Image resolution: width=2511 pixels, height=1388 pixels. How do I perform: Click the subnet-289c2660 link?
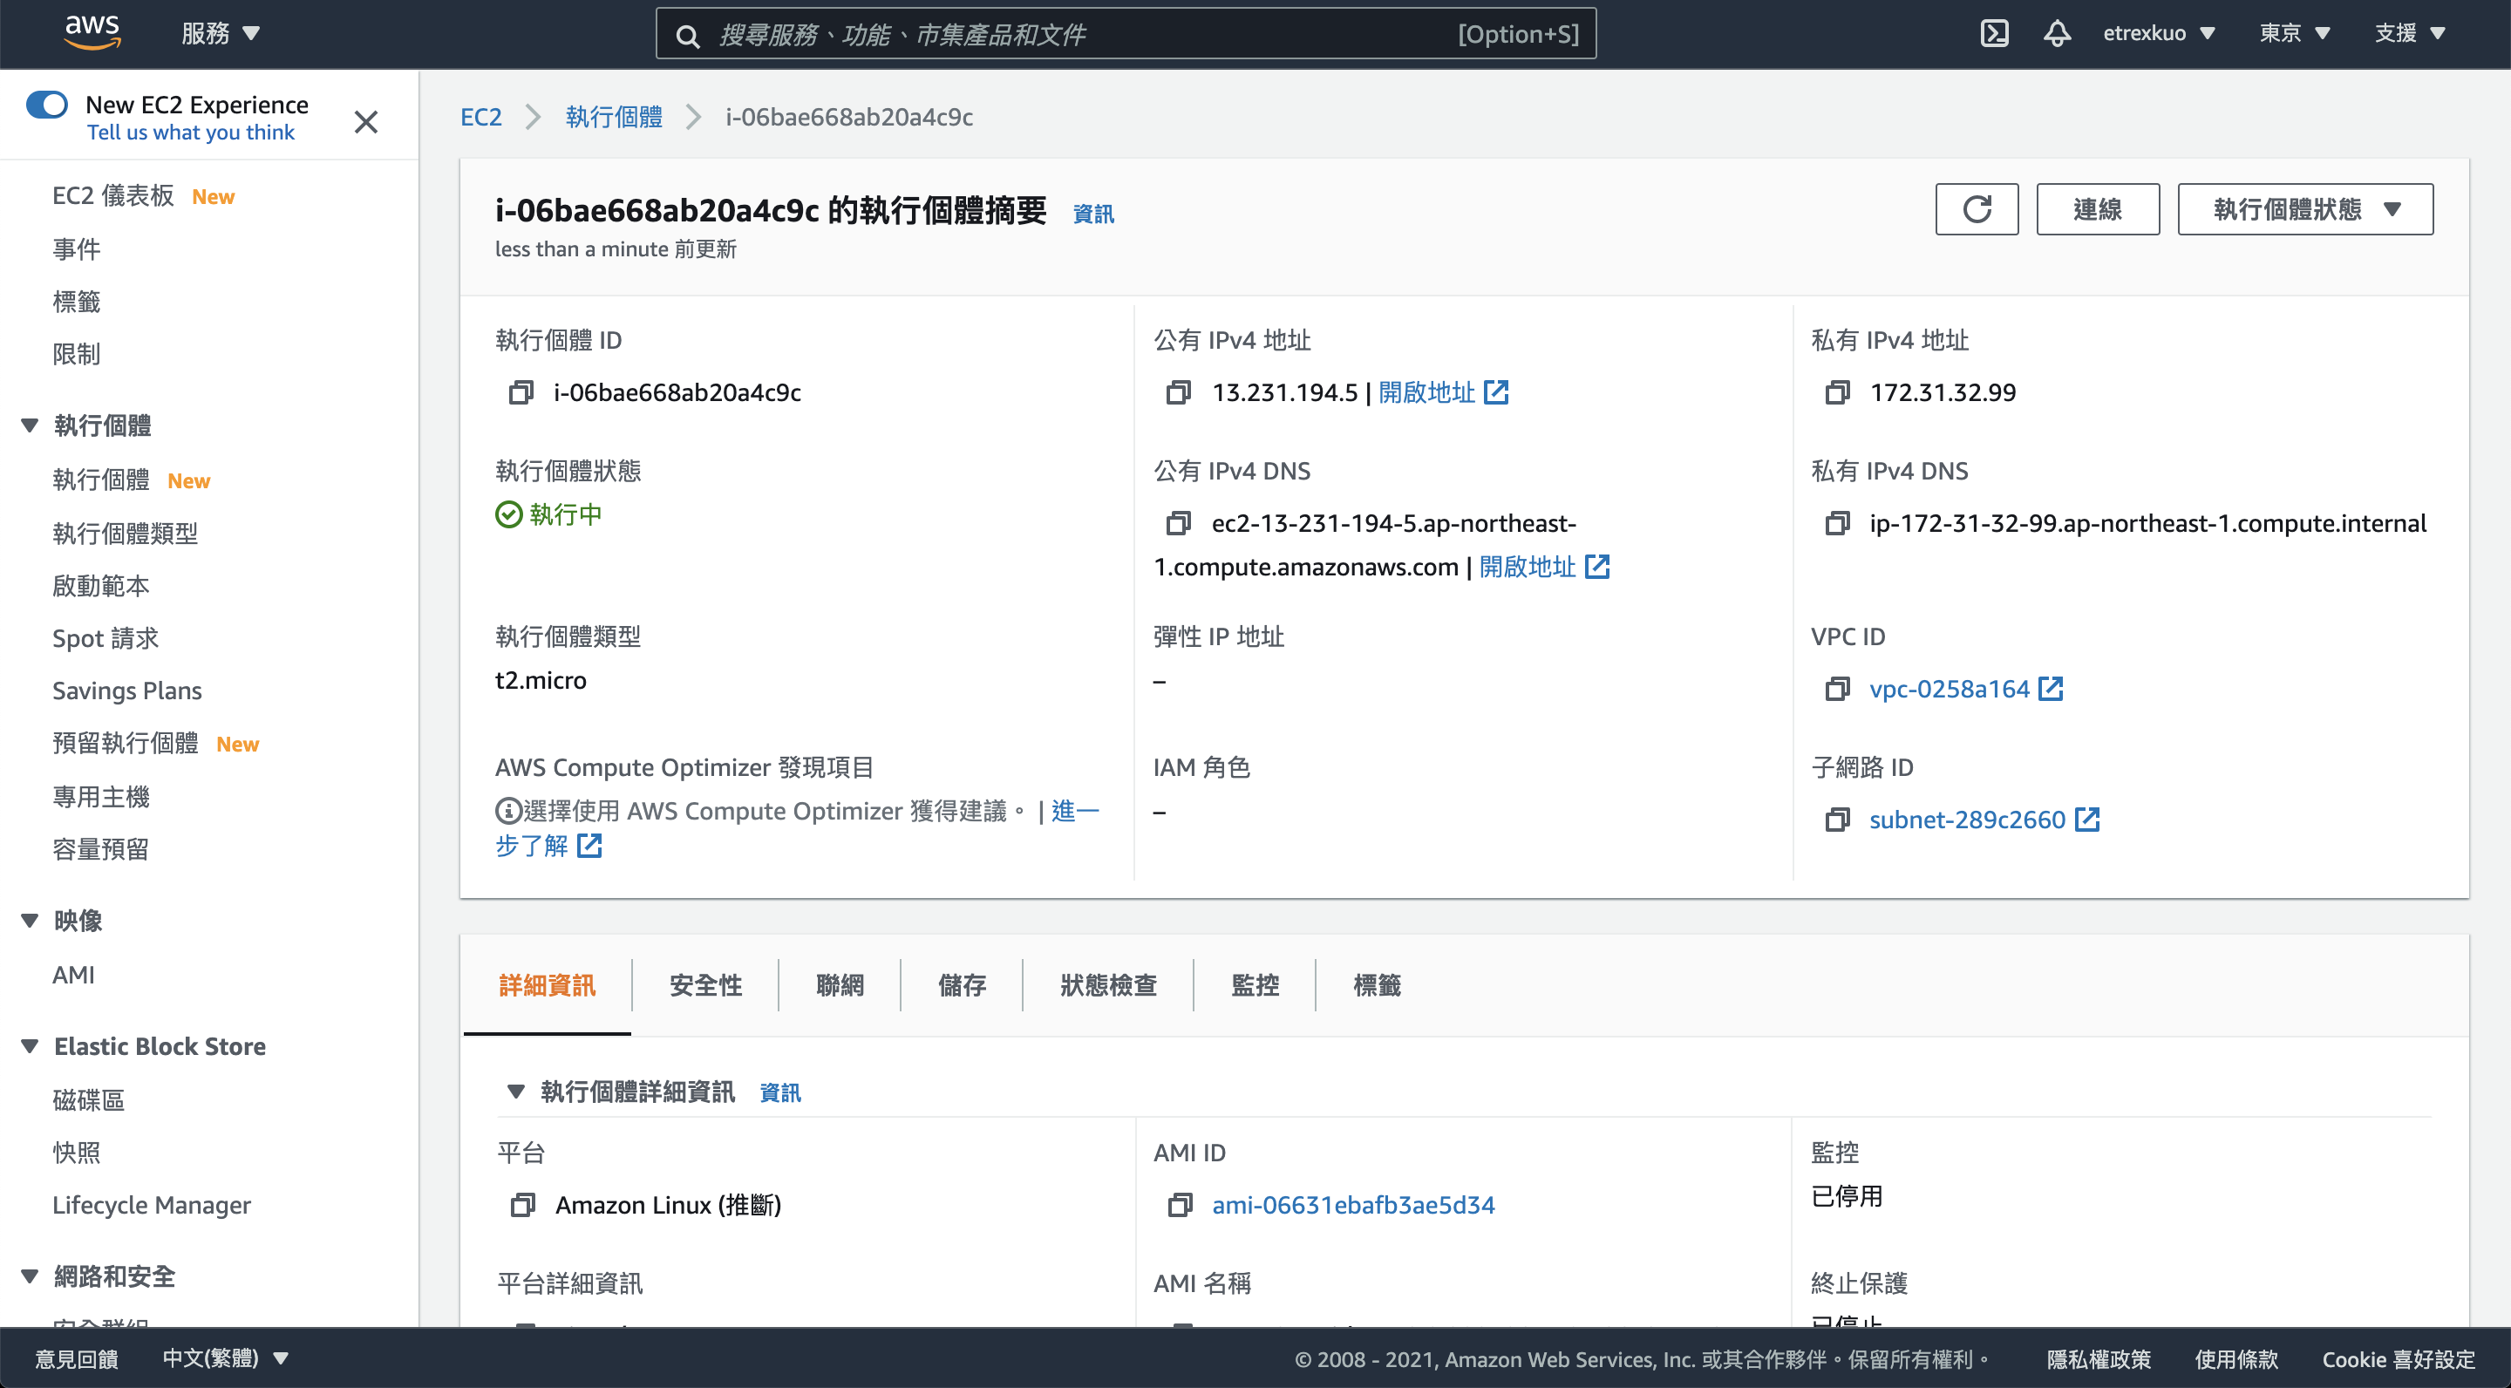click(x=1967, y=820)
